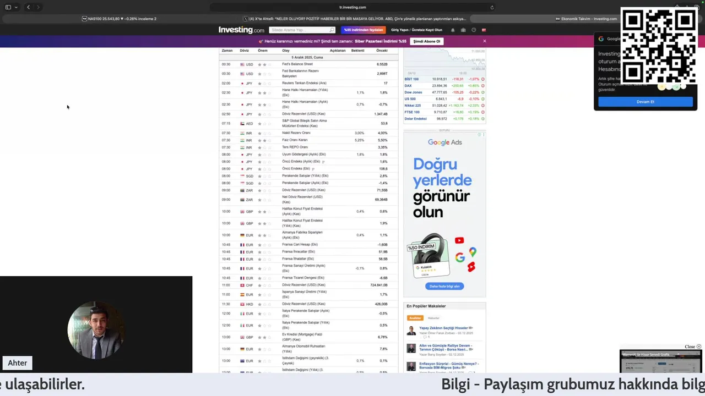This screenshot has width=705, height=396.
Task: Open Altın ve Gümüşte Ralliye Devam article
Action: pyautogui.click(x=445, y=348)
